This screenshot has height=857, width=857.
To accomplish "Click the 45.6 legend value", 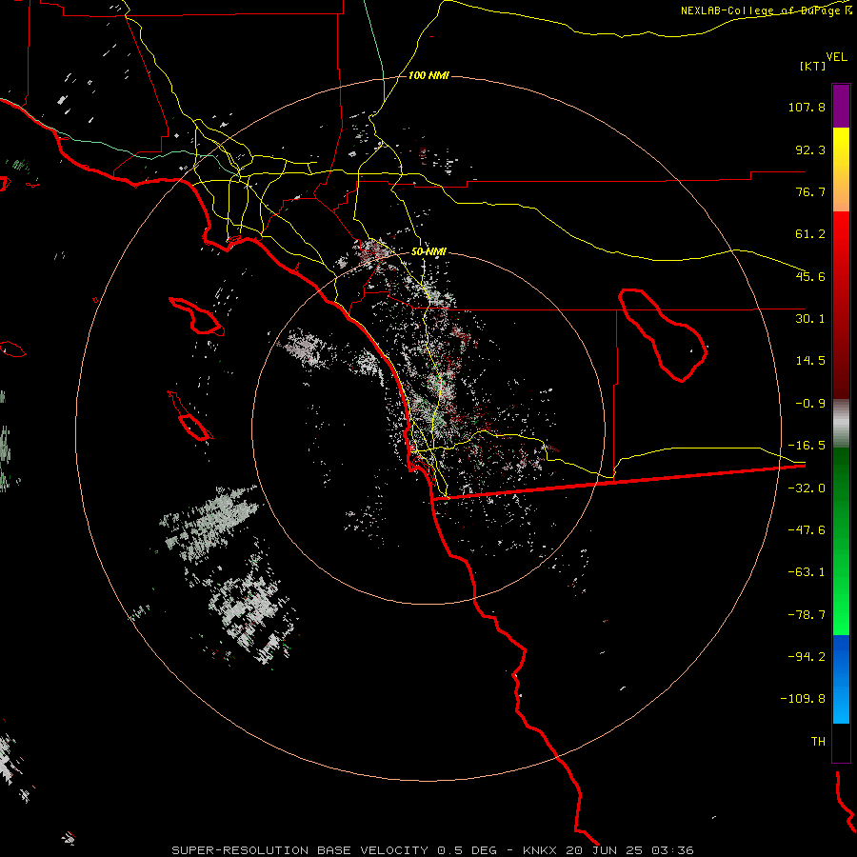I will [x=810, y=276].
